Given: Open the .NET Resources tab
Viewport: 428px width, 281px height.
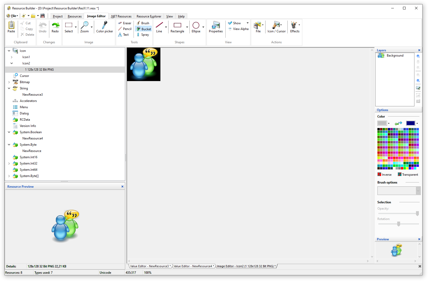Looking at the screenshot, I should tap(121, 16).
